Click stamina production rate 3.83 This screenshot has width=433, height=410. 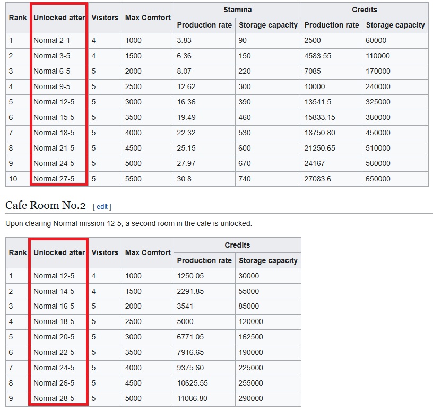184,41
